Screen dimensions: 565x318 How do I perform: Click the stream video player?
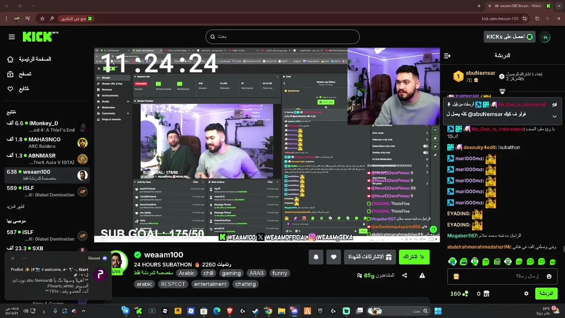coord(267,145)
